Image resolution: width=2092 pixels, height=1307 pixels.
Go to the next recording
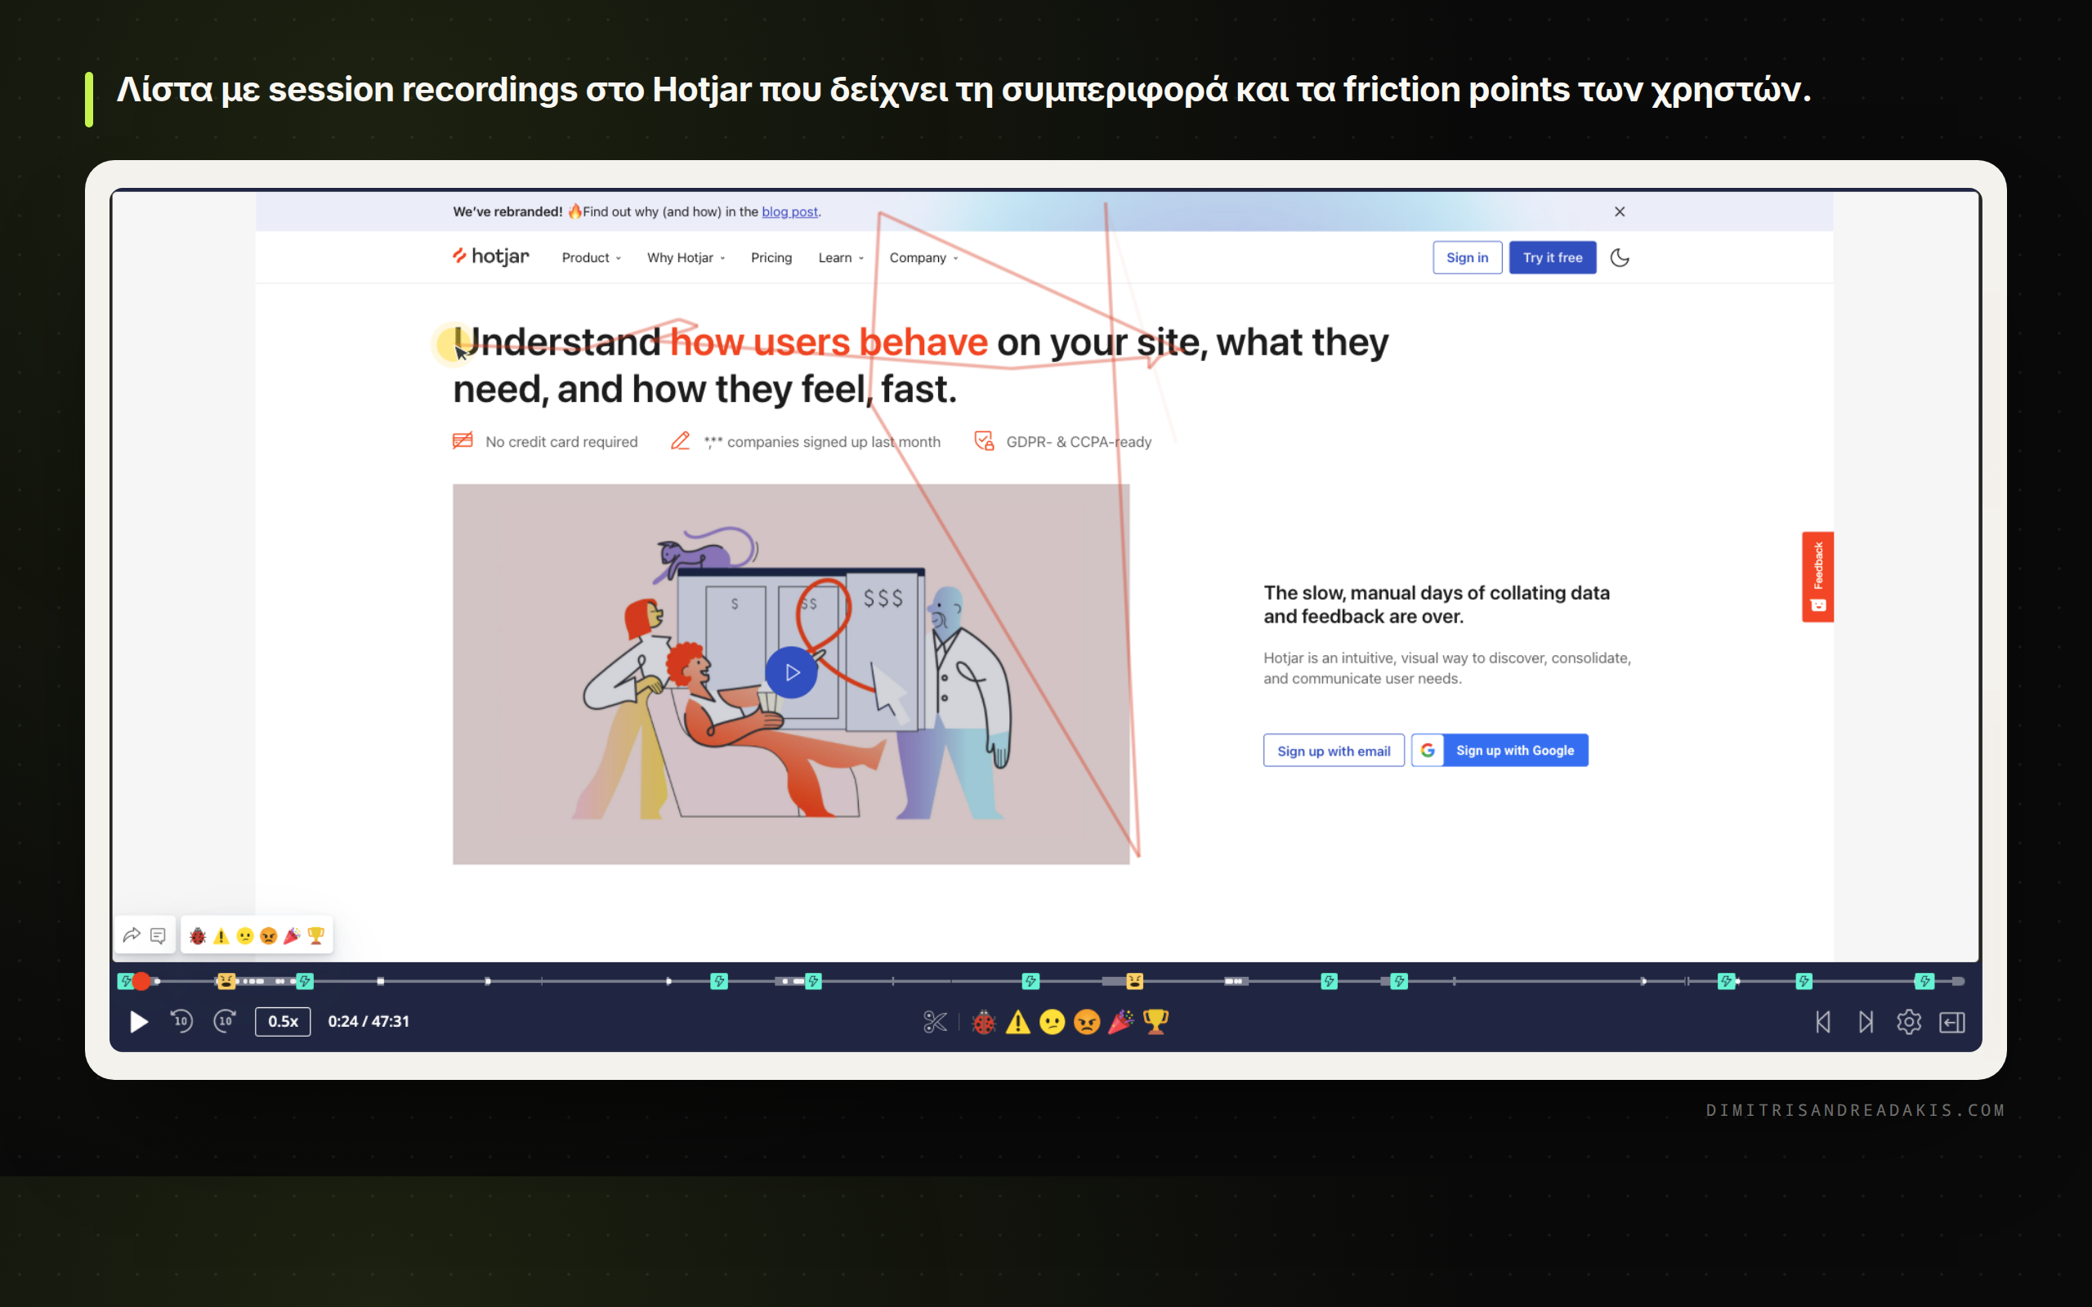pos(1866,1023)
